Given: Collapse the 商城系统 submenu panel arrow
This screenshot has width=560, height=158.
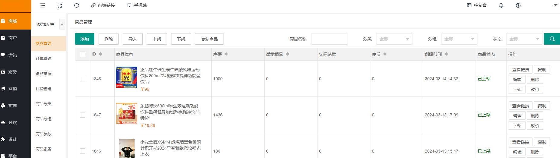Looking at the screenshot, I should [62, 24].
